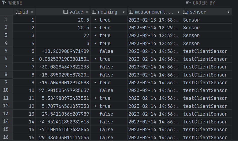
Task: Click value cell 0.05253719038815 in row 6
Action: point(63,59)
